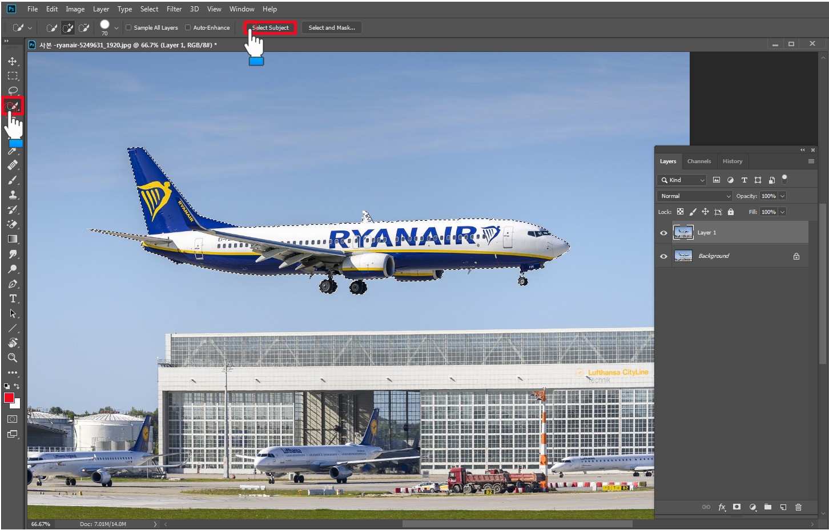This screenshot has width=829, height=530.
Task: Switch to the Channels tab
Action: point(699,161)
